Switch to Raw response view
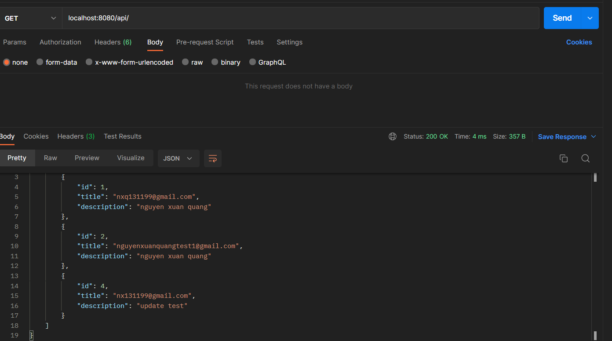The image size is (612, 341). click(51, 158)
